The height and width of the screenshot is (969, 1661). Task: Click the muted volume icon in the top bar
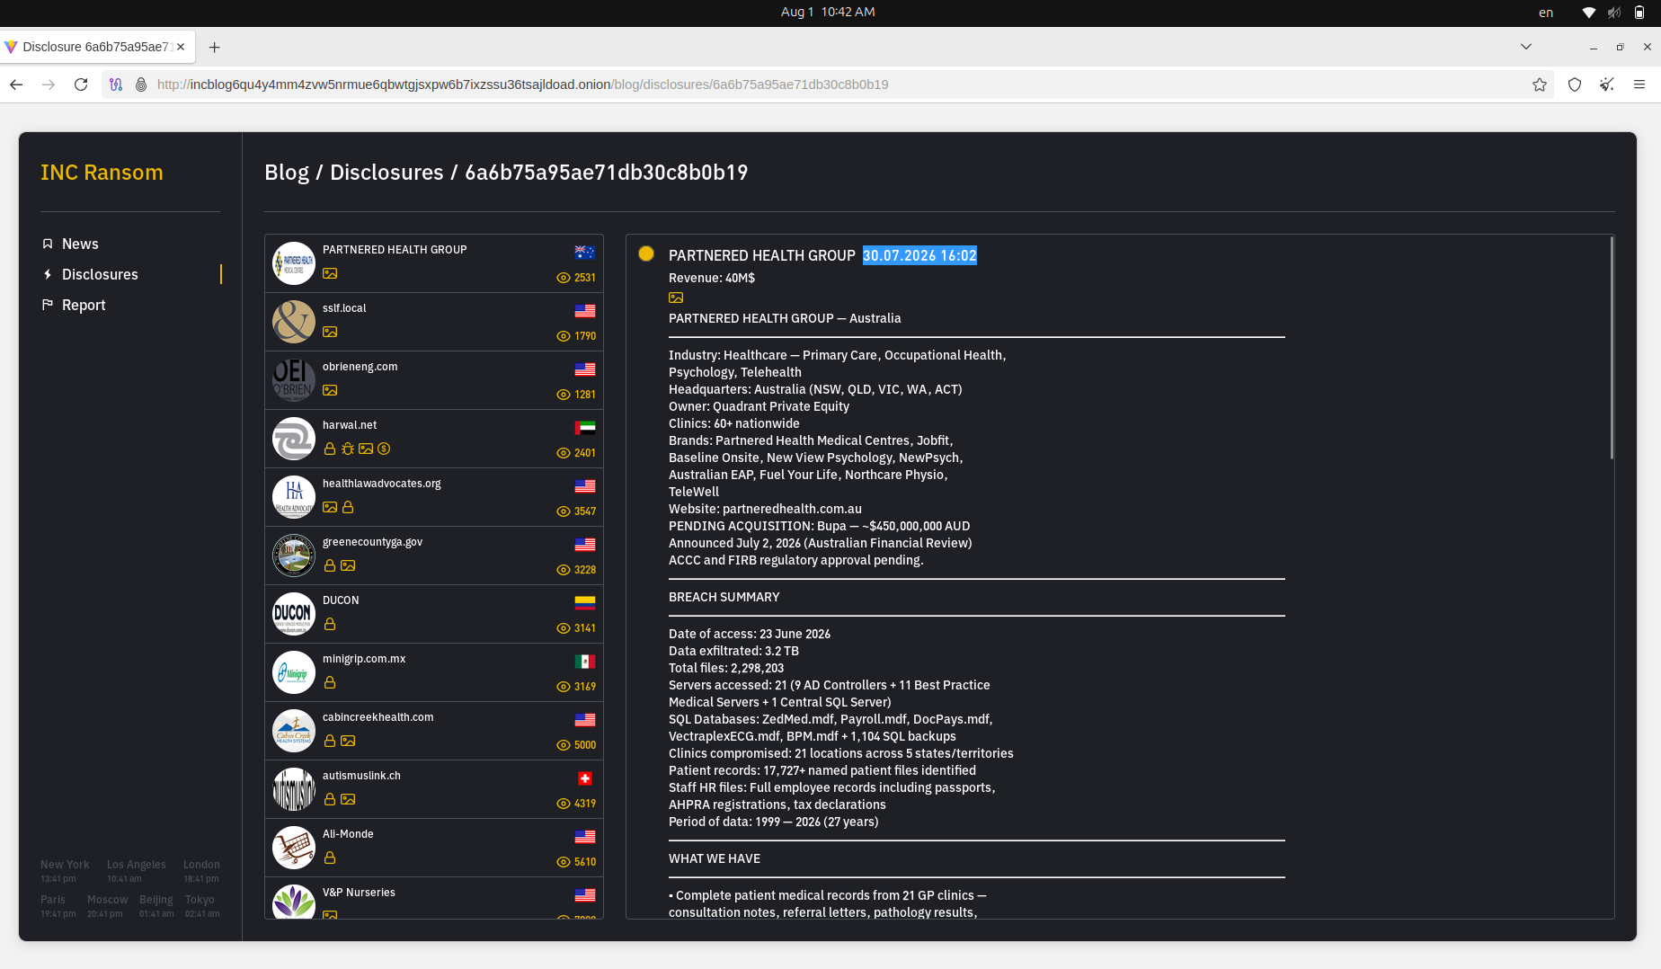(1614, 13)
